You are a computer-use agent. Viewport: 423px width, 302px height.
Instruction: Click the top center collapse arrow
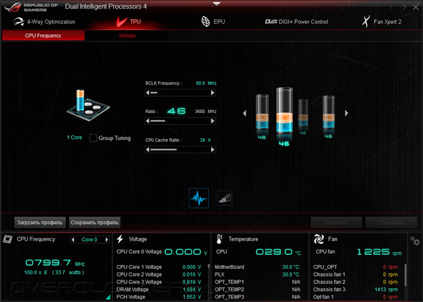[217, 3]
